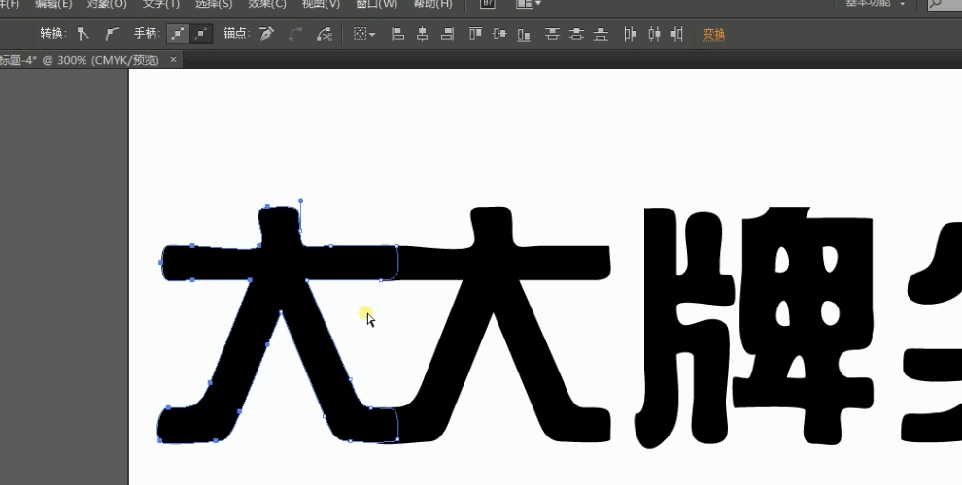
Task: Open the 对象(O) menu
Action: pos(107,4)
